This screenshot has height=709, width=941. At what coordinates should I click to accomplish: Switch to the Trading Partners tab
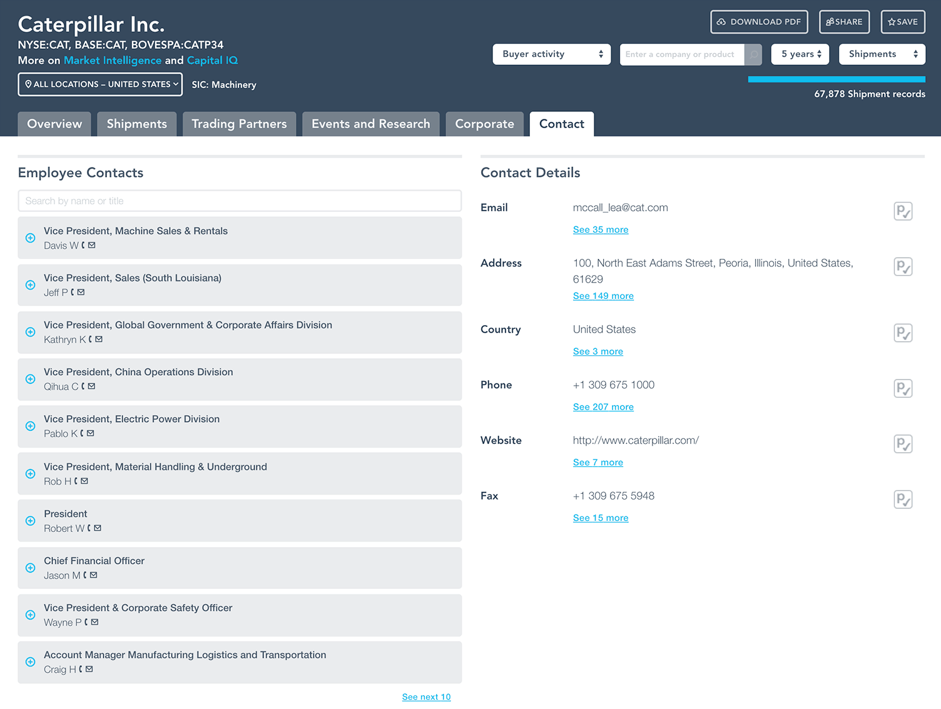pos(239,124)
